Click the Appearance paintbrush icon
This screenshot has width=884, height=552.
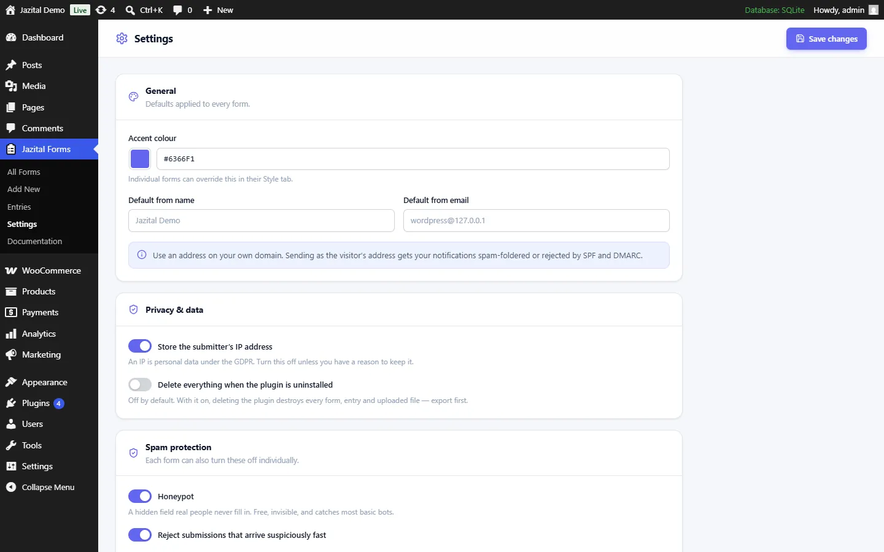[11, 382]
